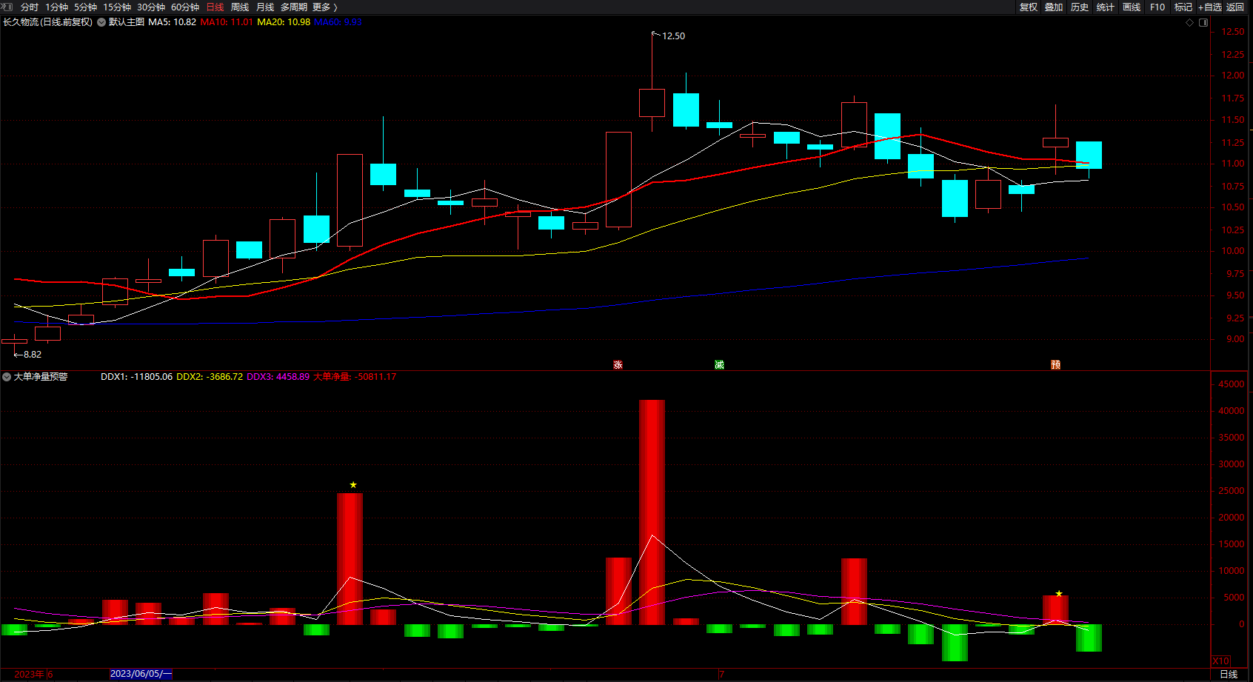Click the green 减 marker below the chart
Screen dimensions: 1253x682
pos(719,364)
